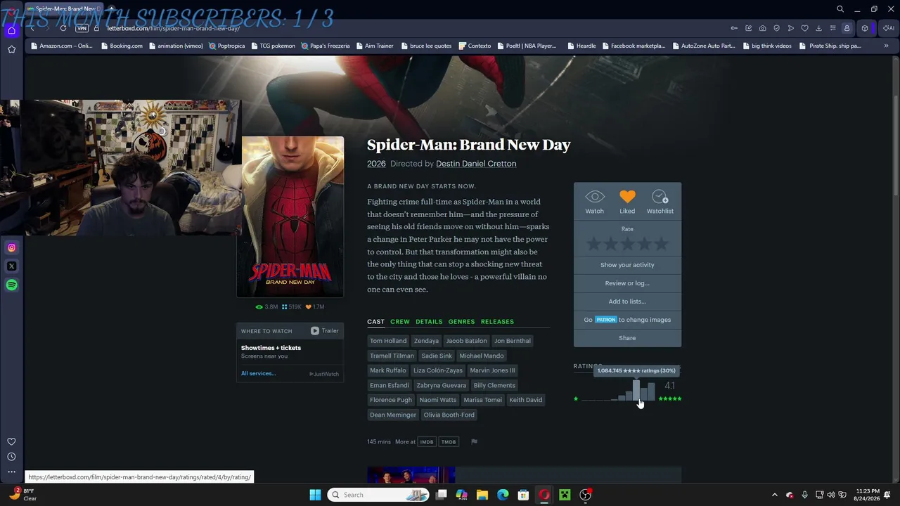Open the TMDB link
The width and height of the screenshot is (900, 506).
coord(449,442)
